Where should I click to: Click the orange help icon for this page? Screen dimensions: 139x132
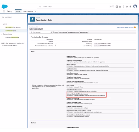click(x=135, y=27)
